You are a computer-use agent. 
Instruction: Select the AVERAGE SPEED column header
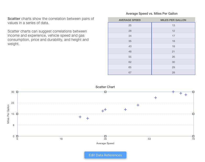coord(130,20)
